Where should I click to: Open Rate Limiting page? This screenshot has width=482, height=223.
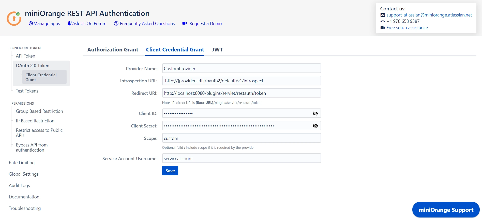22,163
